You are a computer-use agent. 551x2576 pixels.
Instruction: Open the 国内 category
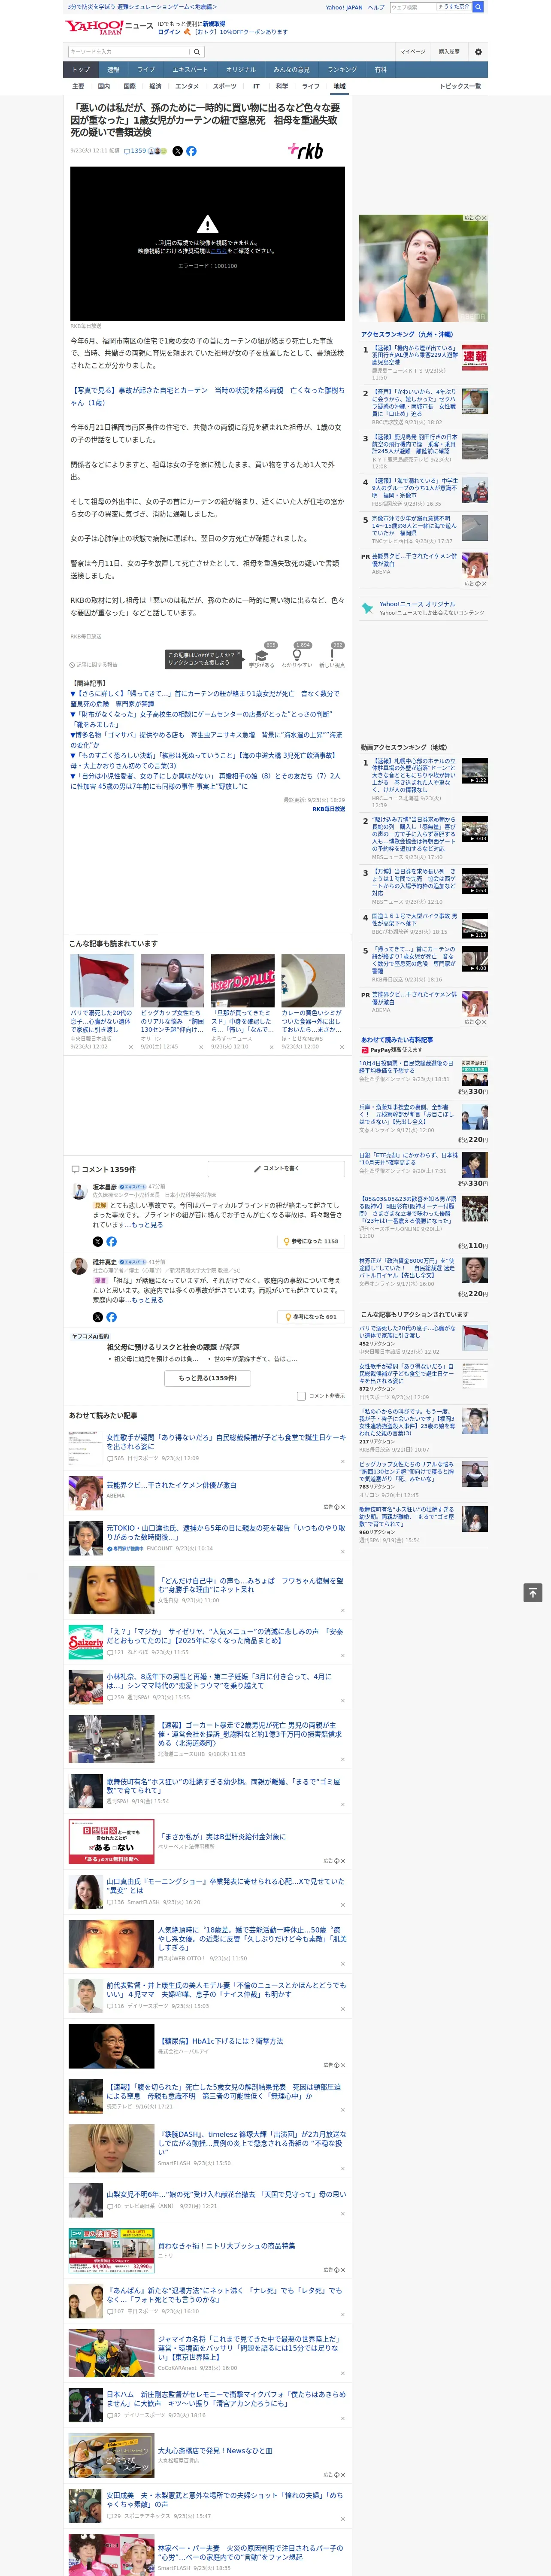[x=104, y=86]
